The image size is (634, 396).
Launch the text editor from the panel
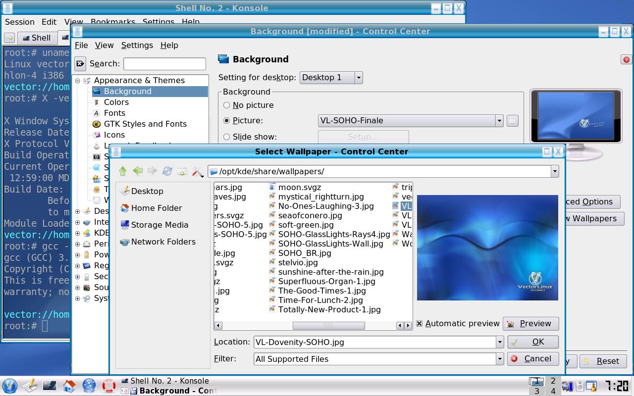(x=30, y=386)
